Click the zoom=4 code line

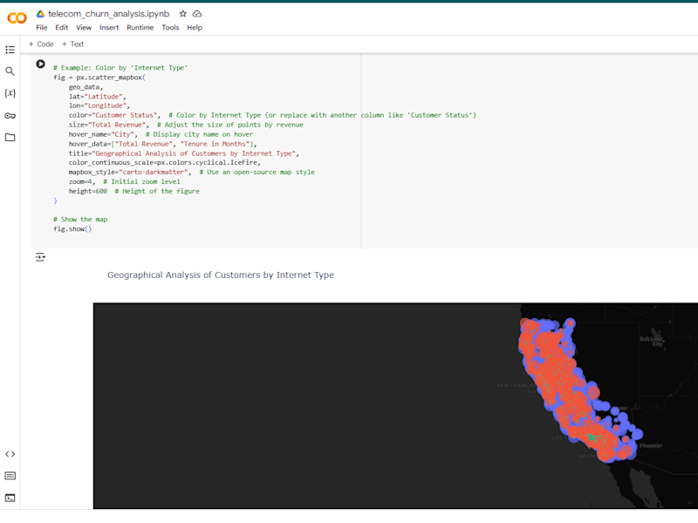point(124,182)
